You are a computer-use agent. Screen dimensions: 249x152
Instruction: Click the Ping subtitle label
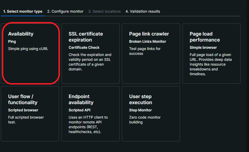coord(12,42)
